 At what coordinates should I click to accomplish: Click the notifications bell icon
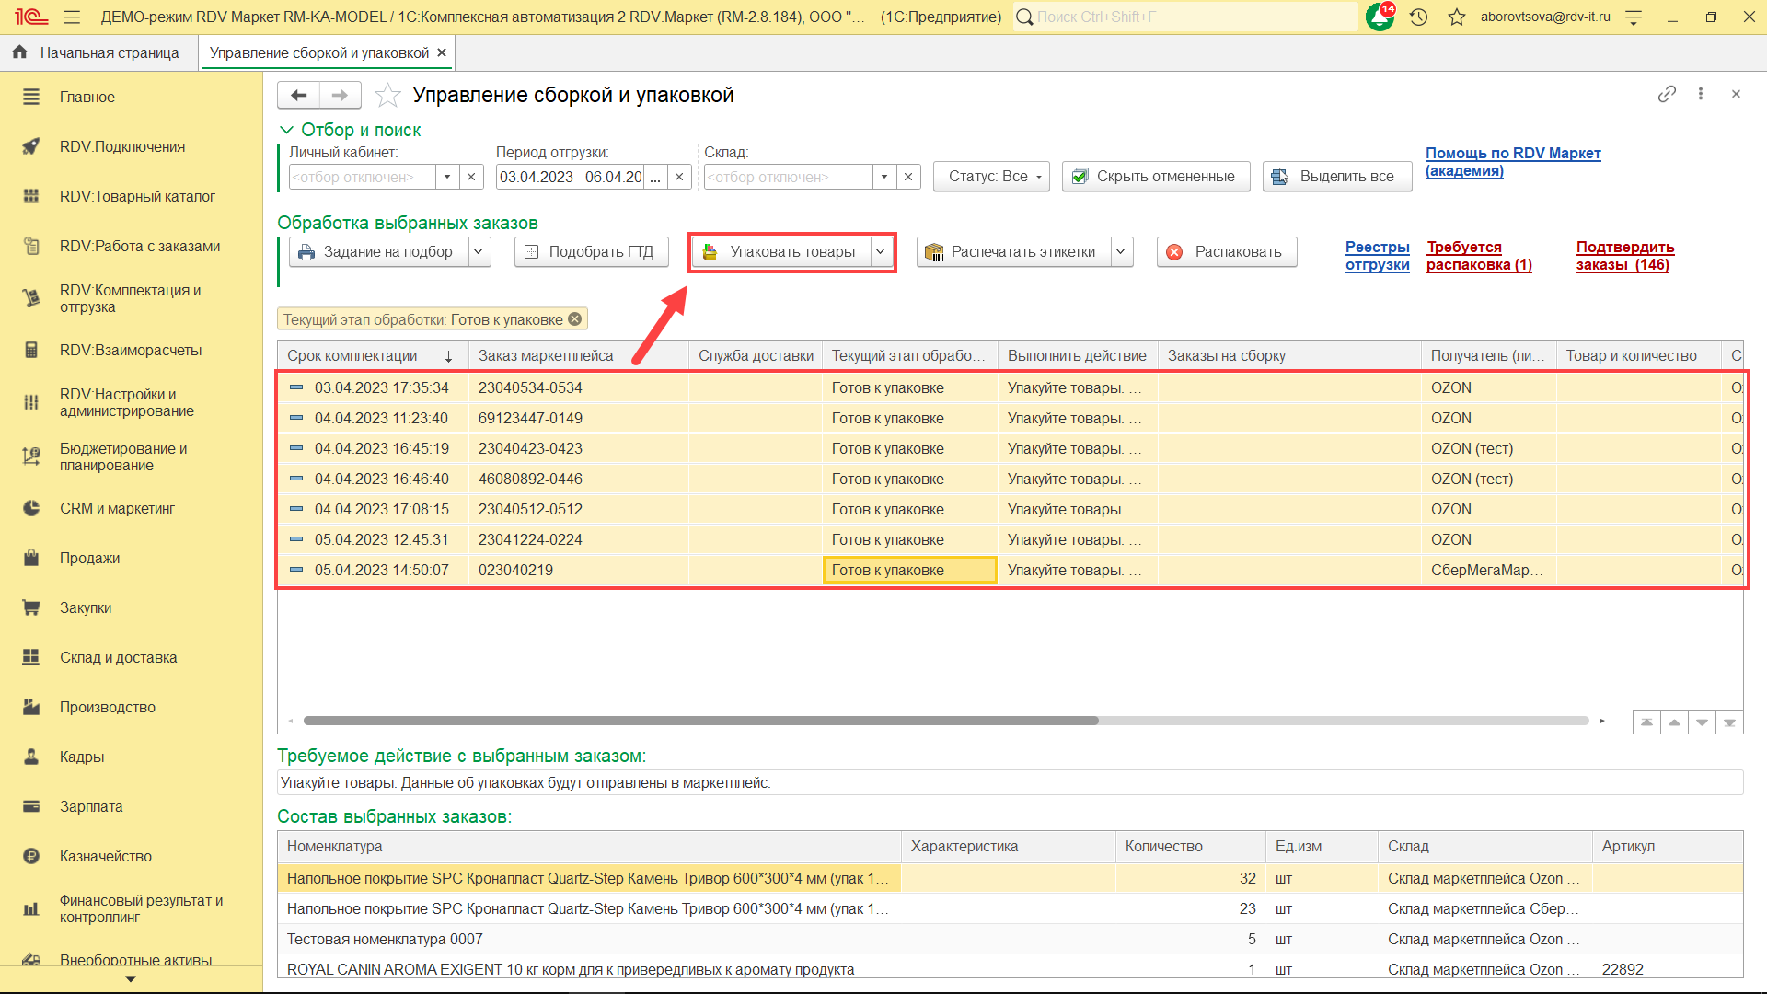(1380, 17)
